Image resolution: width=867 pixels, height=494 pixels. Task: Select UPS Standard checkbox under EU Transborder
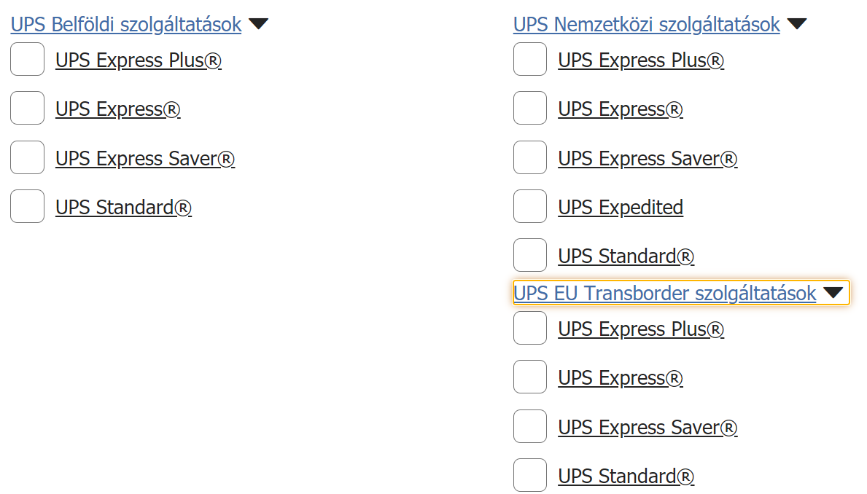[530, 476]
